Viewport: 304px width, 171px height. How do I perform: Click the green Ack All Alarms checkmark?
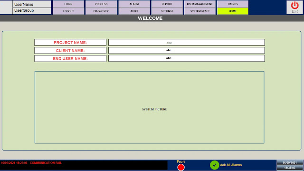pyautogui.click(x=214, y=165)
